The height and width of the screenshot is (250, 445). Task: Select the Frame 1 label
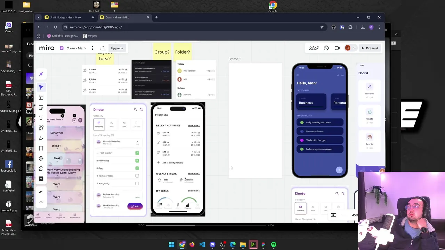coord(234,59)
